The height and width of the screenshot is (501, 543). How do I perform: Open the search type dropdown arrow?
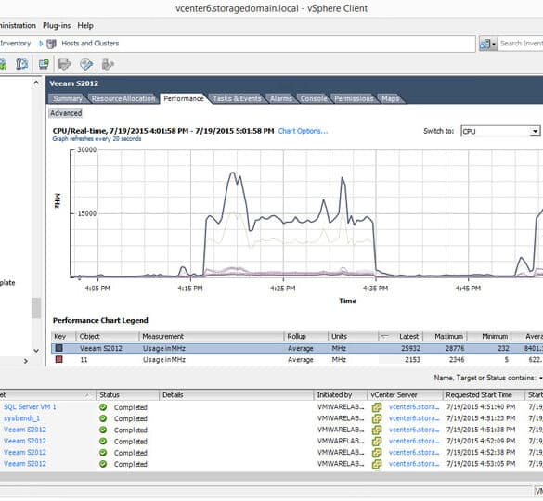pos(494,44)
